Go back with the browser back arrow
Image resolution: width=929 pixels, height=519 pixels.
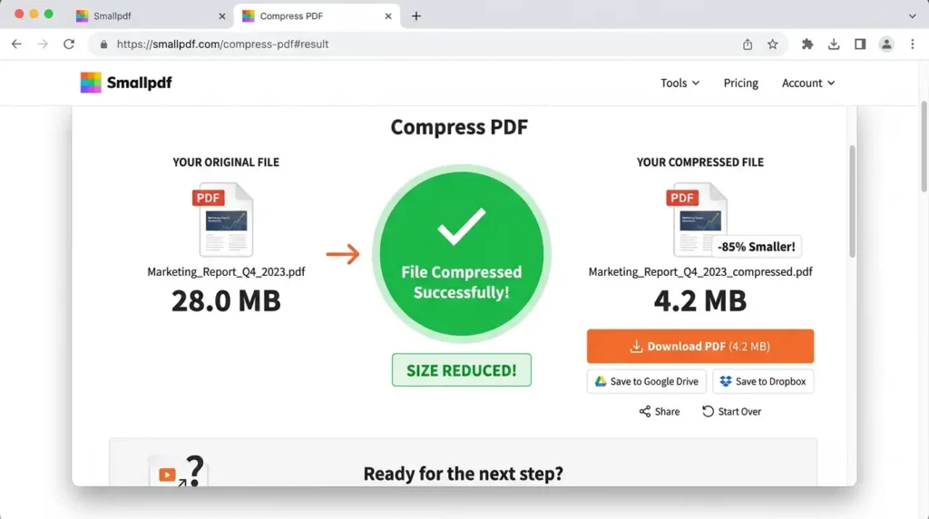[x=16, y=44]
